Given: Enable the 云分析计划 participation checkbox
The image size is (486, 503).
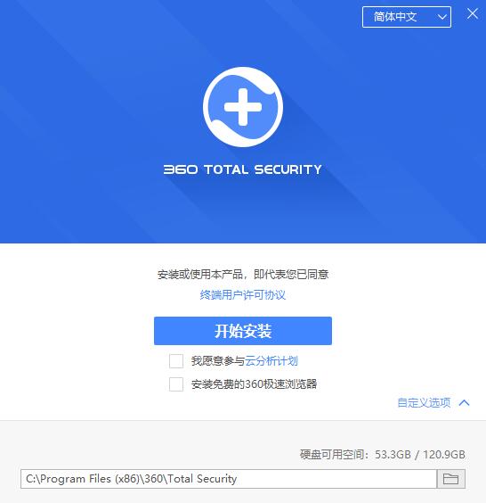Looking at the screenshot, I should click(x=176, y=361).
